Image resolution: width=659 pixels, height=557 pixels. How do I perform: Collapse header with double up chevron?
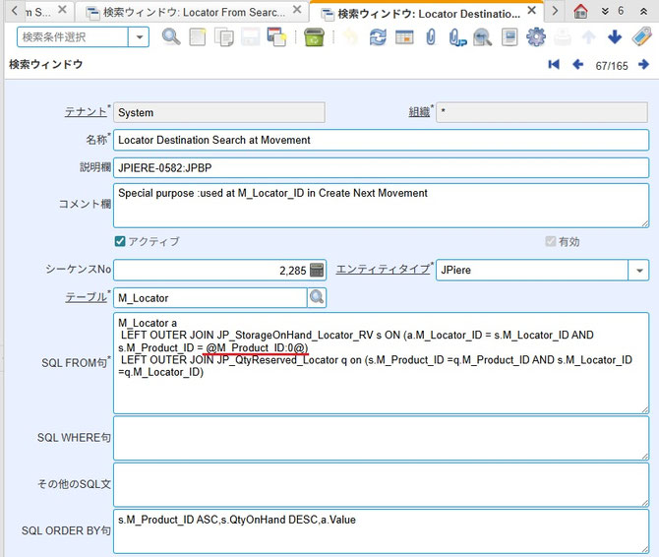pyautogui.click(x=643, y=12)
